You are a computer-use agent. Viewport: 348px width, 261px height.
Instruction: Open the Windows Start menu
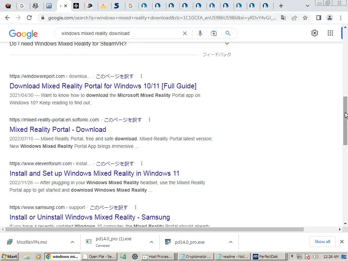pyautogui.click(x=9, y=257)
